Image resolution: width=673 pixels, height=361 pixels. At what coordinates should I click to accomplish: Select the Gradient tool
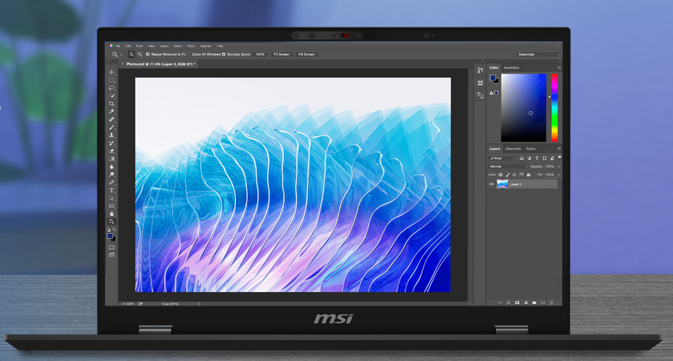click(112, 159)
